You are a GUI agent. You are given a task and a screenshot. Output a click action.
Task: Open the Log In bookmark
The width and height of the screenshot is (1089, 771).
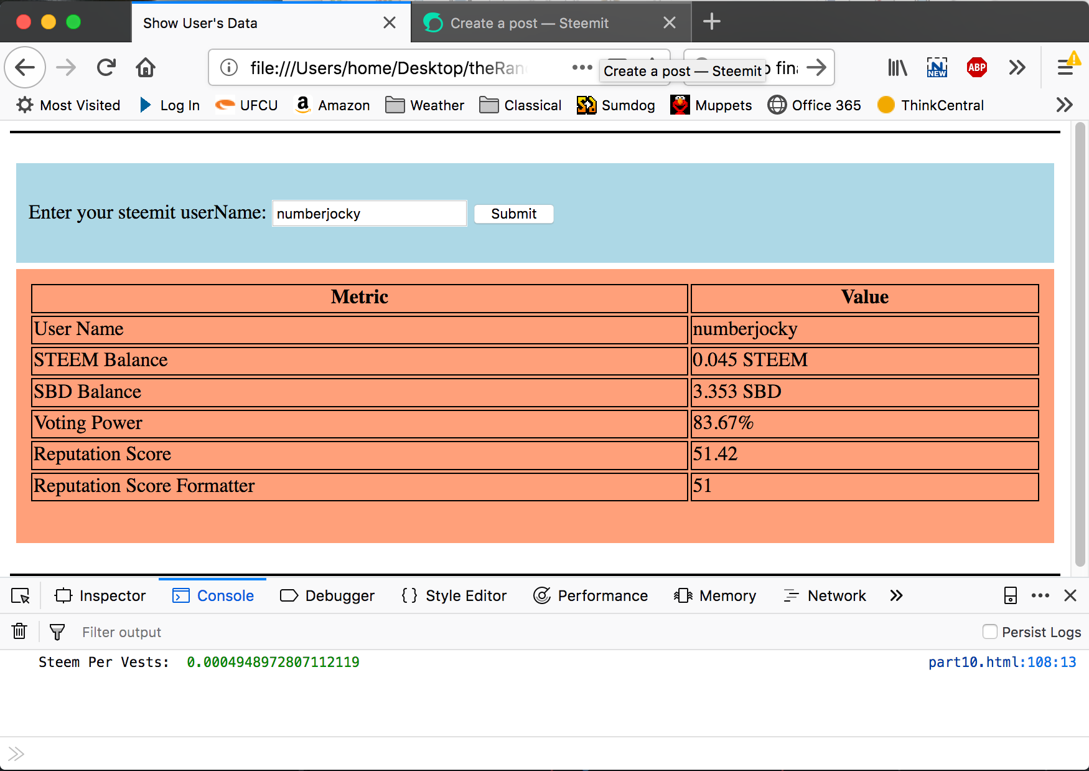[x=169, y=105]
